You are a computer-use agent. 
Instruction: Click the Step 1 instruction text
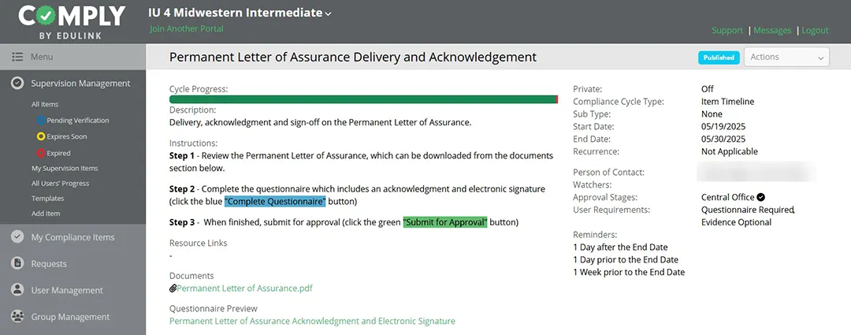[x=362, y=162]
